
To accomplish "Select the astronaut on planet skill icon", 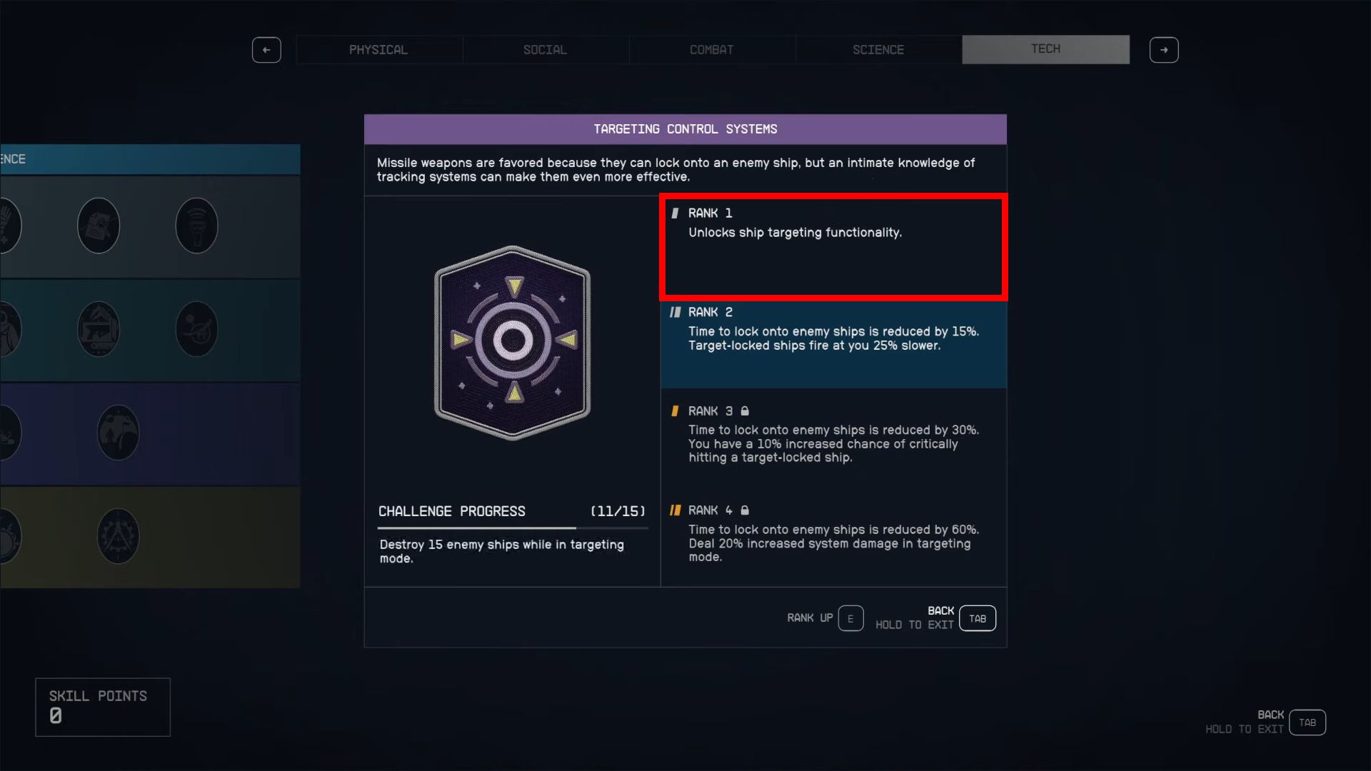I will (x=119, y=433).
